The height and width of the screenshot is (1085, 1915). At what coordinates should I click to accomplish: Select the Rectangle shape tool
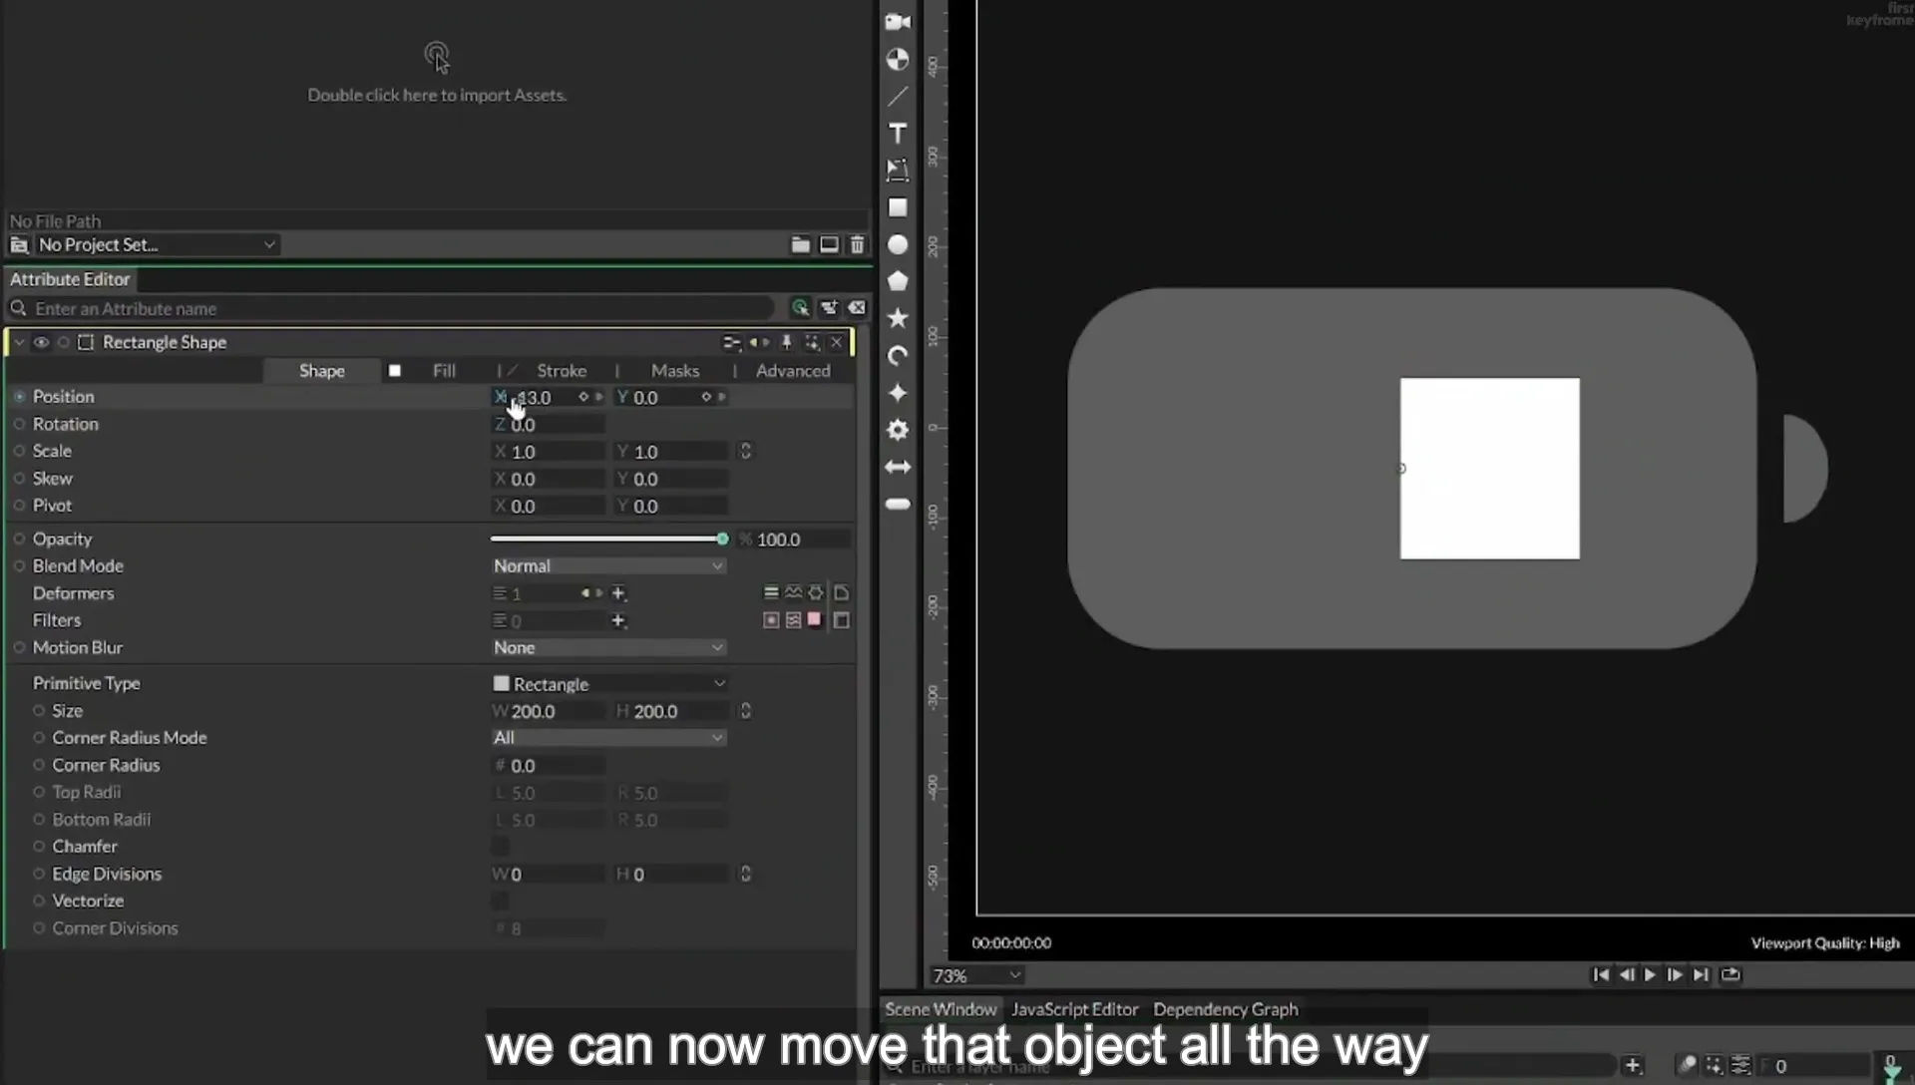point(898,207)
